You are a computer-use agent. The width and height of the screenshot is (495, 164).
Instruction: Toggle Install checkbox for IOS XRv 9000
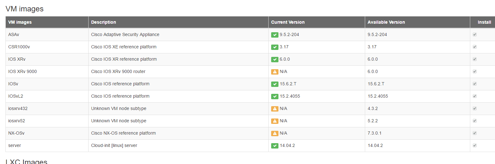point(475,71)
